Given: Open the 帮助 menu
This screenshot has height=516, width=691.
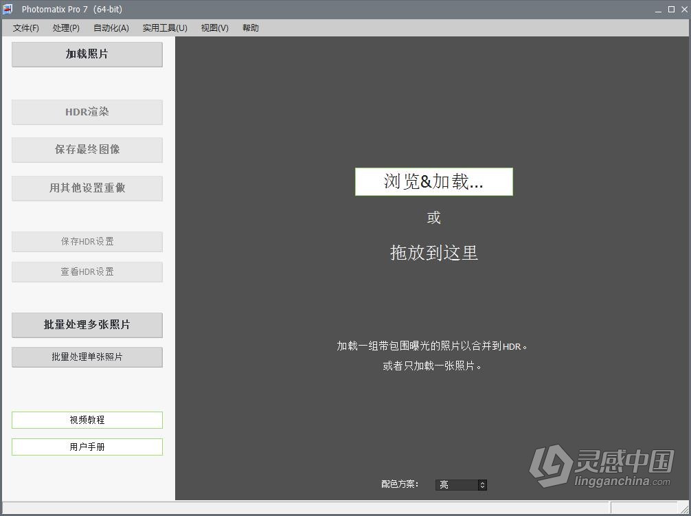Looking at the screenshot, I should coord(250,27).
